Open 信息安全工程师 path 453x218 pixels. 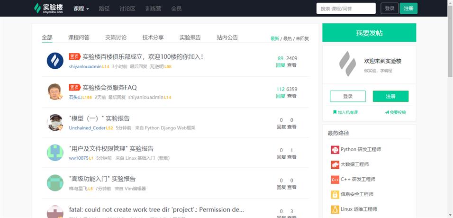click(x=357, y=194)
